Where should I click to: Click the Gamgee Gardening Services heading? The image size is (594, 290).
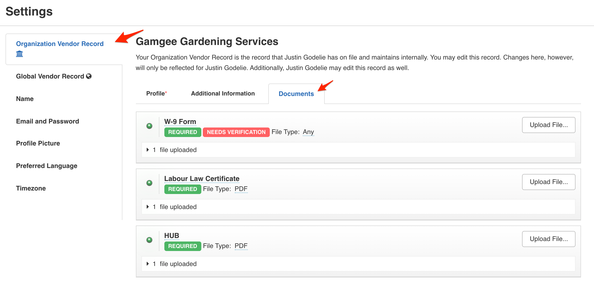click(x=207, y=41)
